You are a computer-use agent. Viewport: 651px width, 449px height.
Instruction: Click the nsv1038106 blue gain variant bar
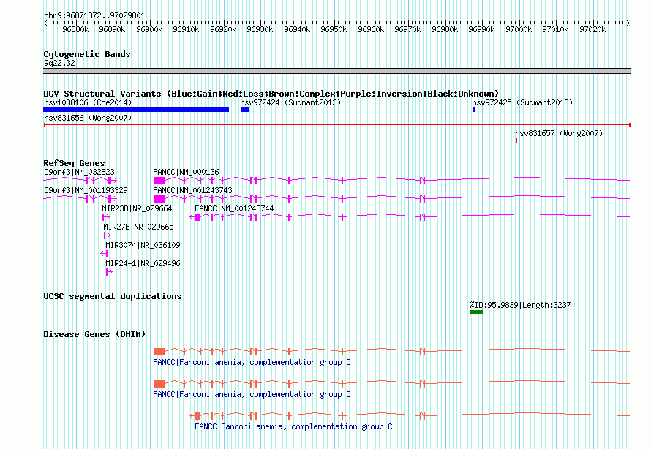click(x=136, y=110)
